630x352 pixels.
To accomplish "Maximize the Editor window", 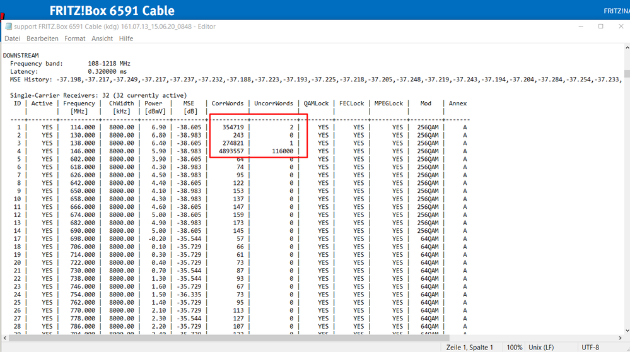I will pos(600,26).
